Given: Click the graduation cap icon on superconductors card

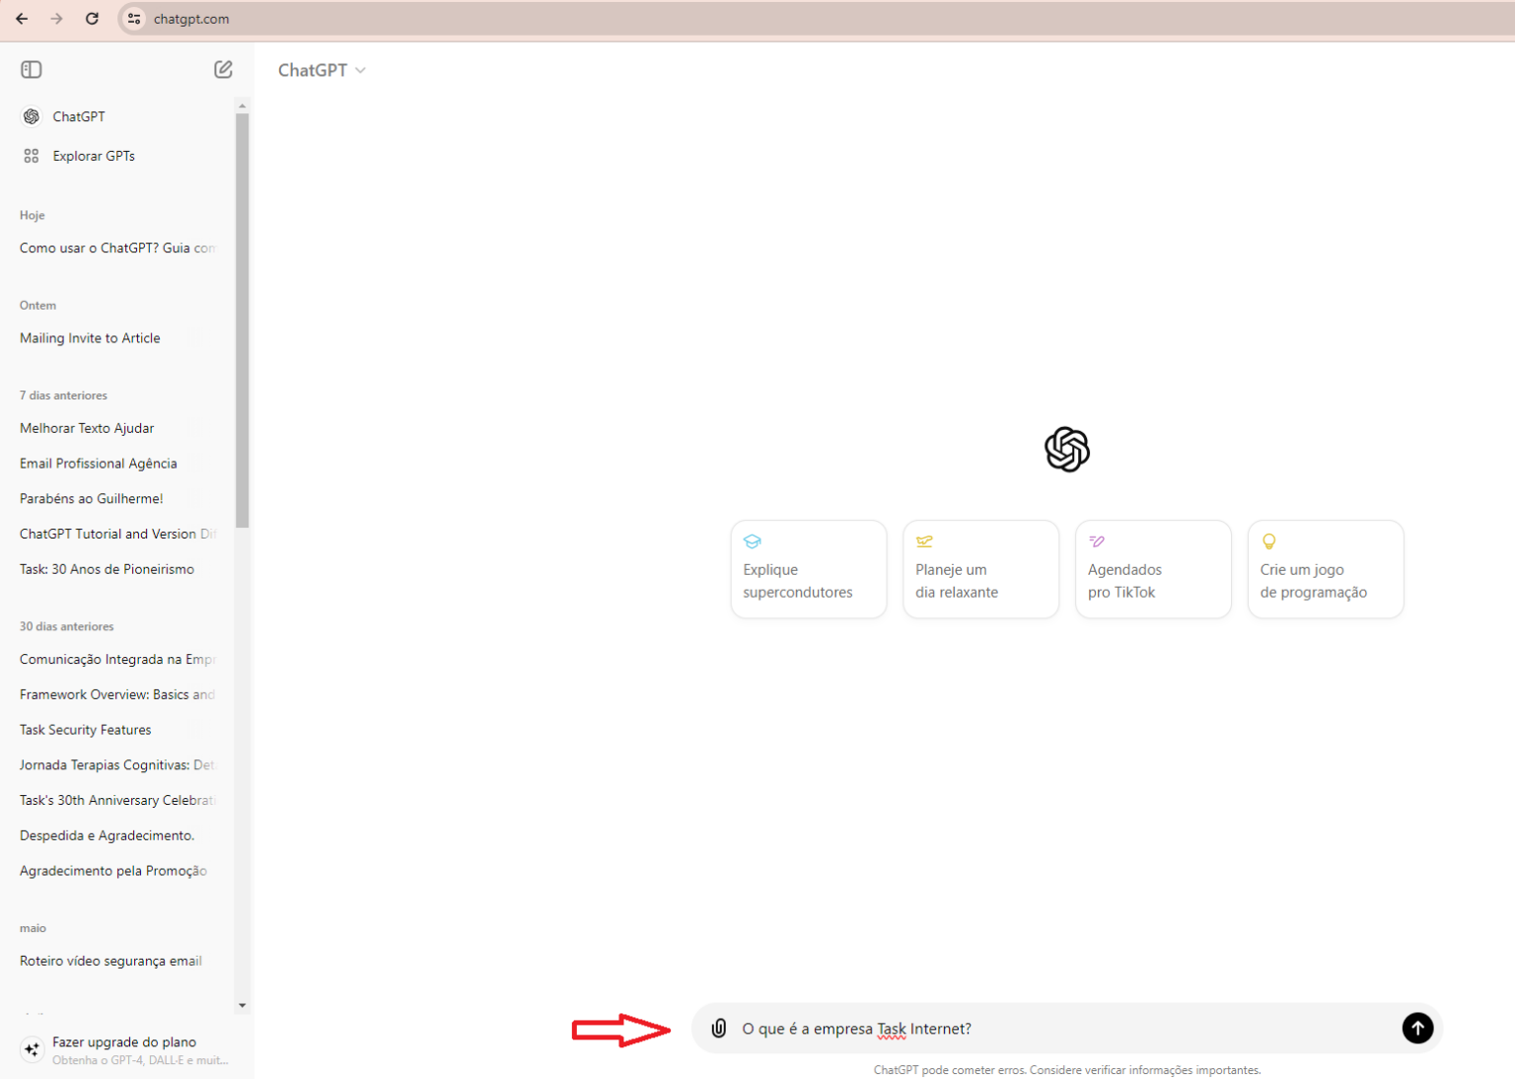Looking at the screenshot, I should click(x=753, y=540).
